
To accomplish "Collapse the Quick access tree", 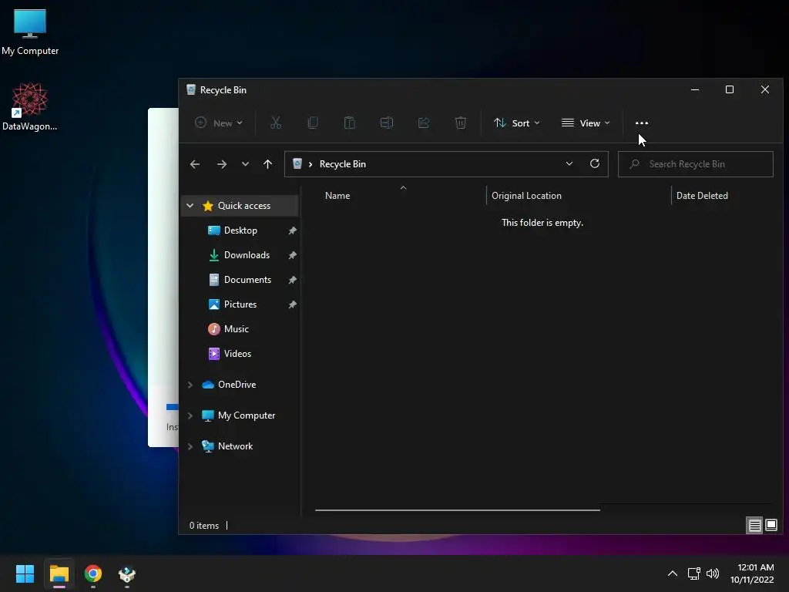I will pos(190,205).
